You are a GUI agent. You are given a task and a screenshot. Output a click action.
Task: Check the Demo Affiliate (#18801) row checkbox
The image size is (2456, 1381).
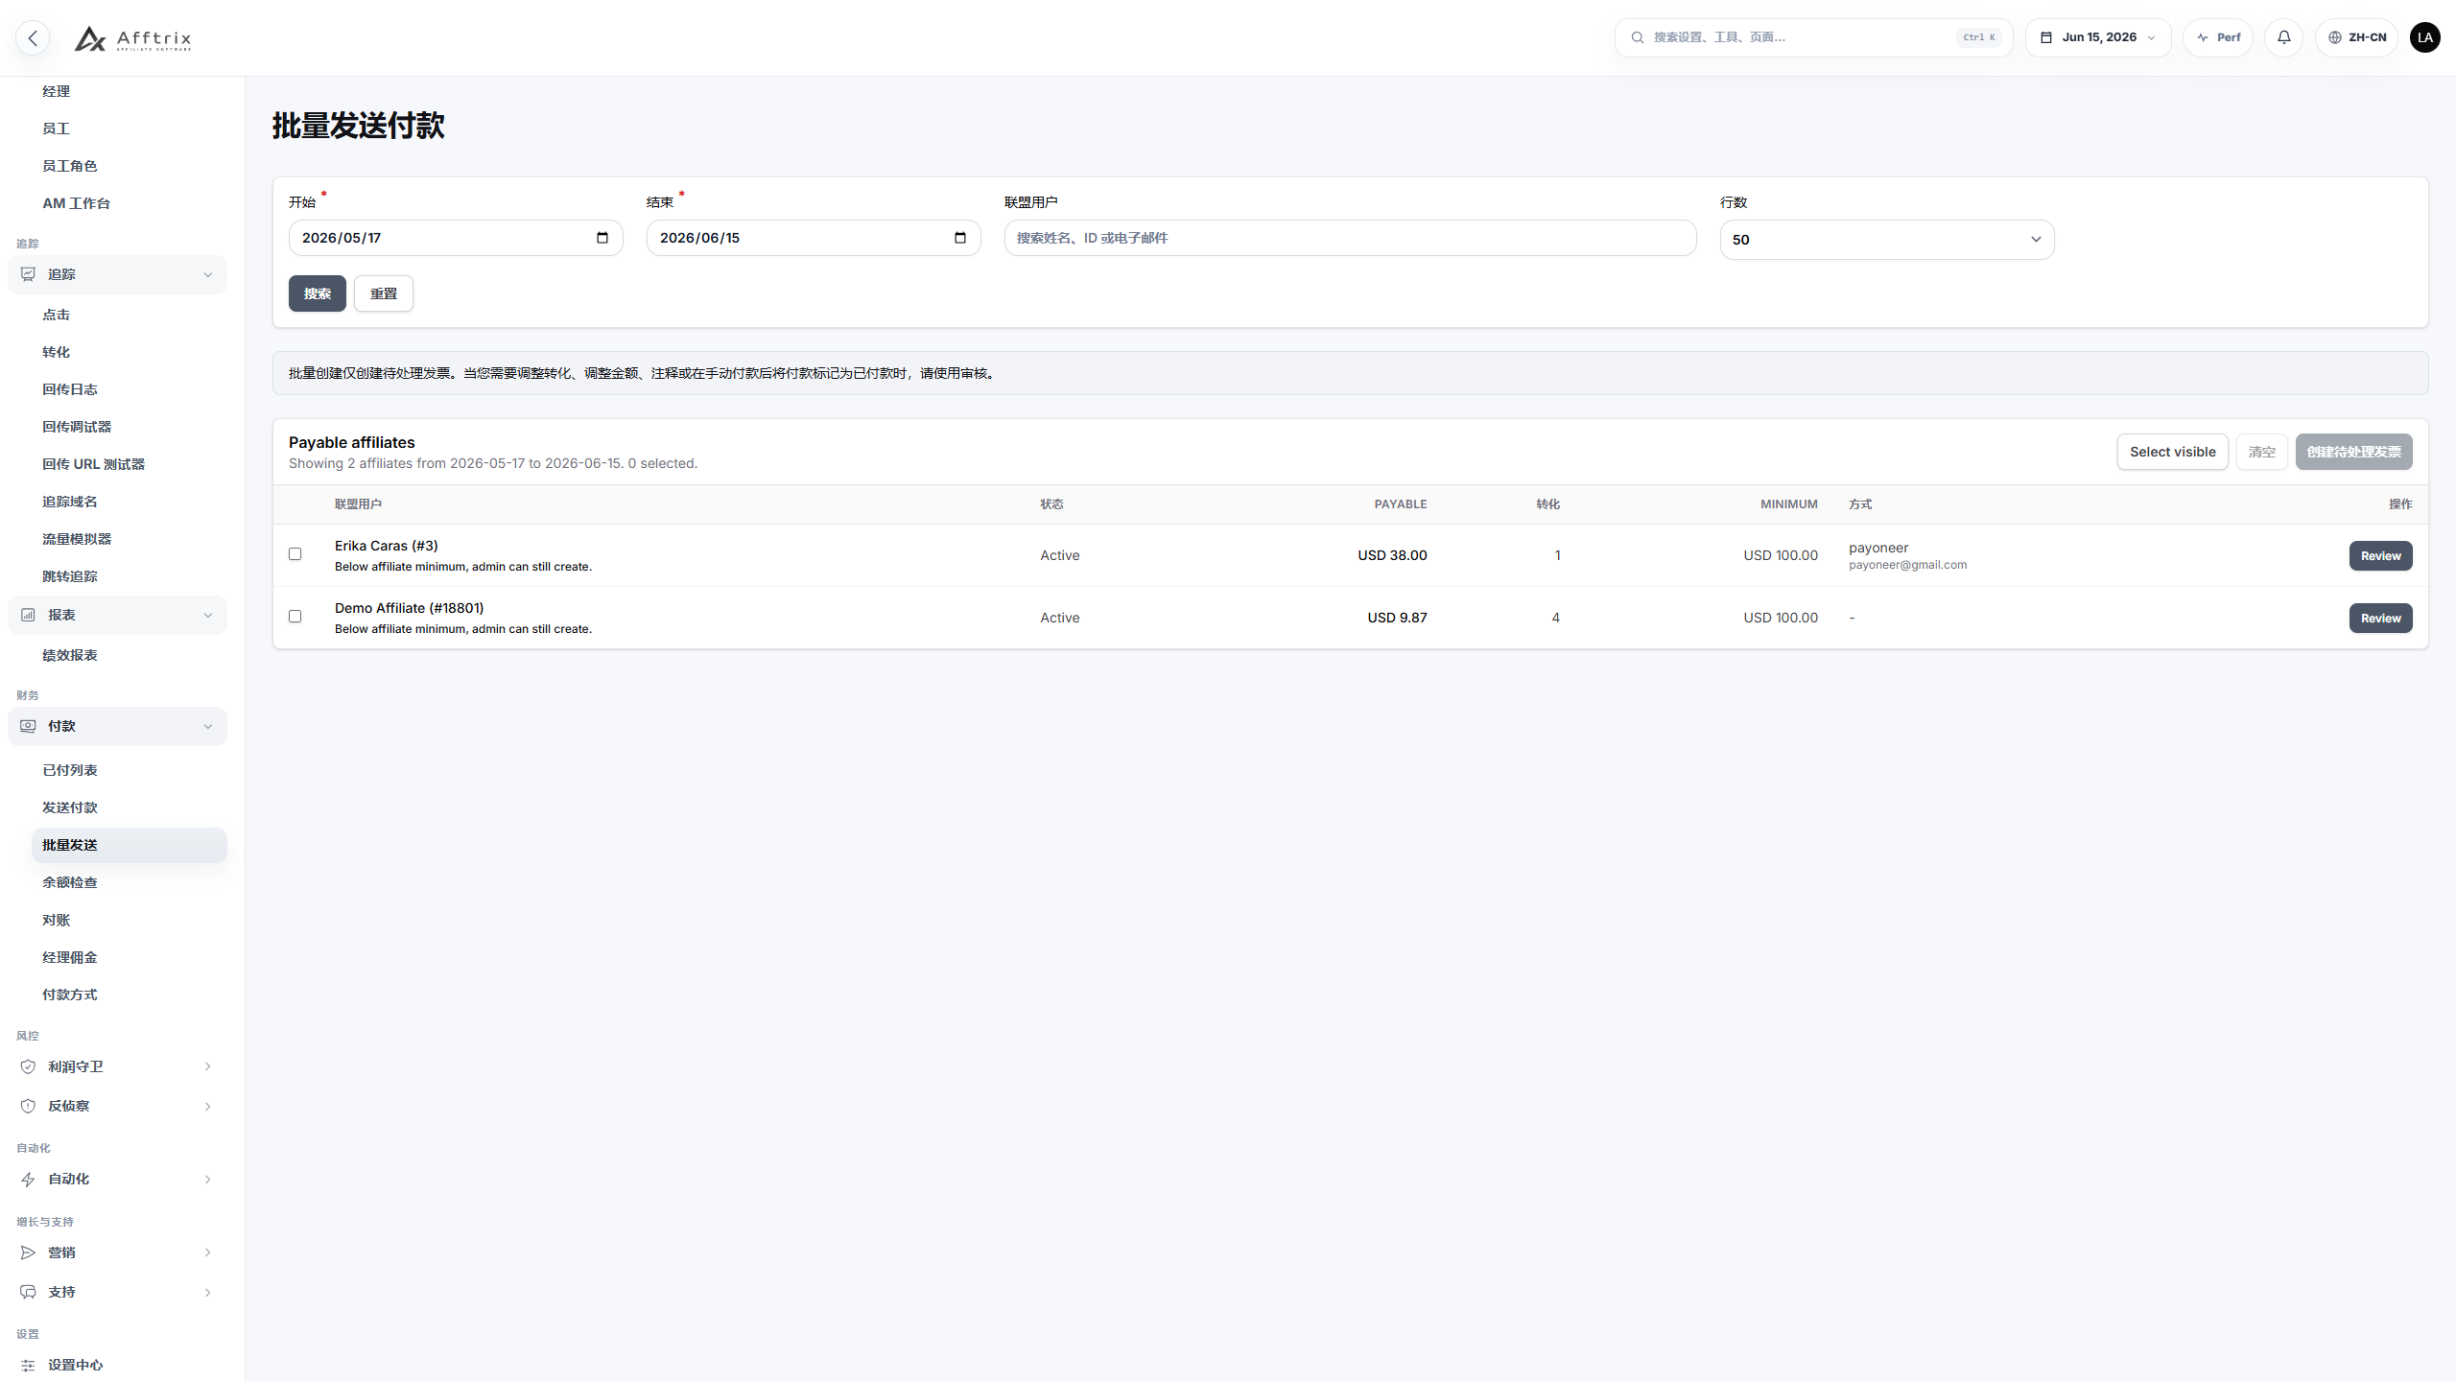click(295, 617)
